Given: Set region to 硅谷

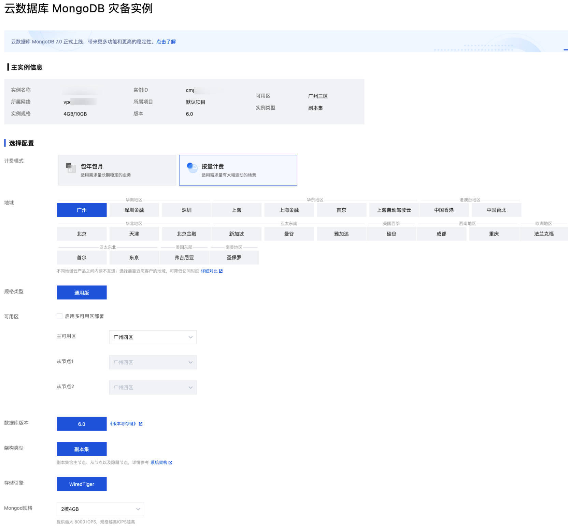Looking at the screenshot, I should click(392, 234).
